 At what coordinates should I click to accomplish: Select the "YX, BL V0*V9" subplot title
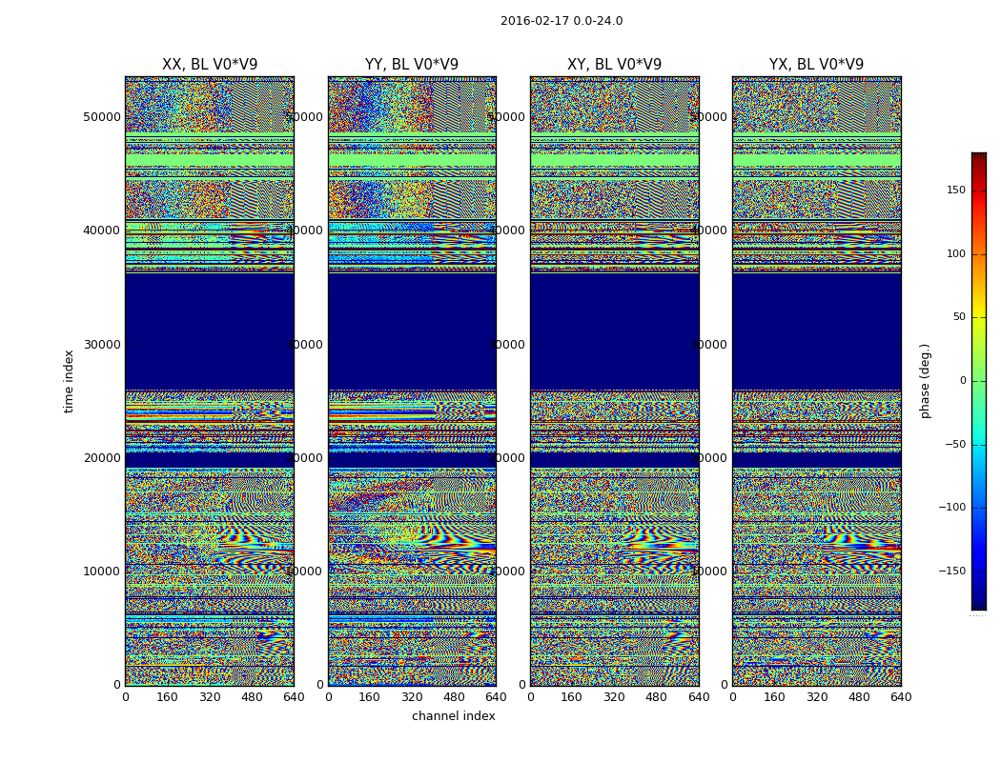(x=816, y=65)
